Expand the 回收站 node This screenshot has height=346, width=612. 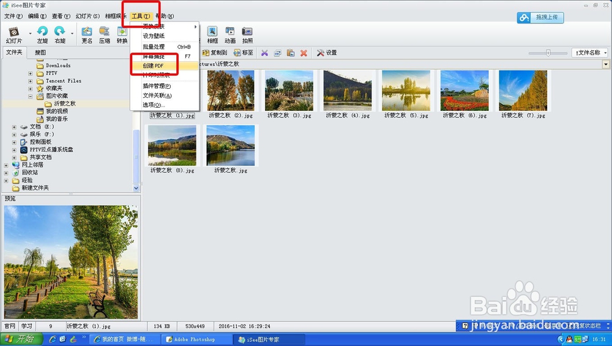click(6, 173)
